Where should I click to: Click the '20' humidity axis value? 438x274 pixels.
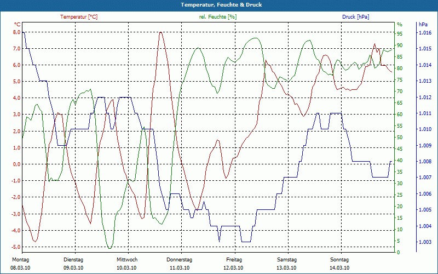(x=400, y=207)
